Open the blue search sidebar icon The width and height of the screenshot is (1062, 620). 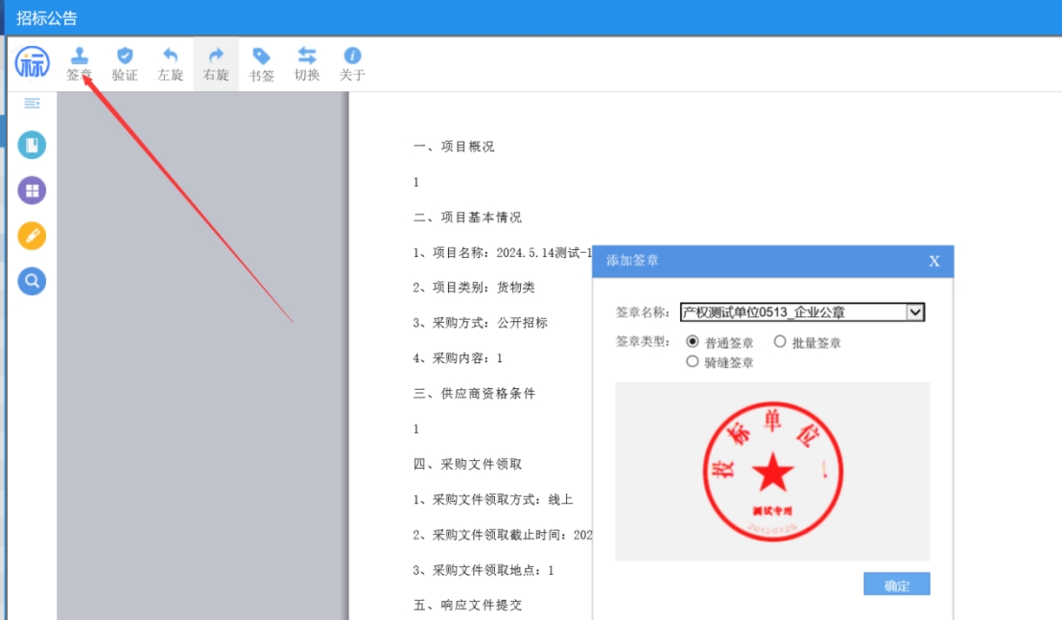pos(32,281)
